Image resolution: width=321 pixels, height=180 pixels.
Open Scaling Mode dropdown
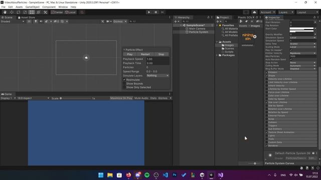click(x=303, y=47)
